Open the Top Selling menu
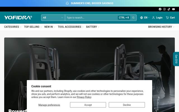The image size is (179, 112). (33, 27)
